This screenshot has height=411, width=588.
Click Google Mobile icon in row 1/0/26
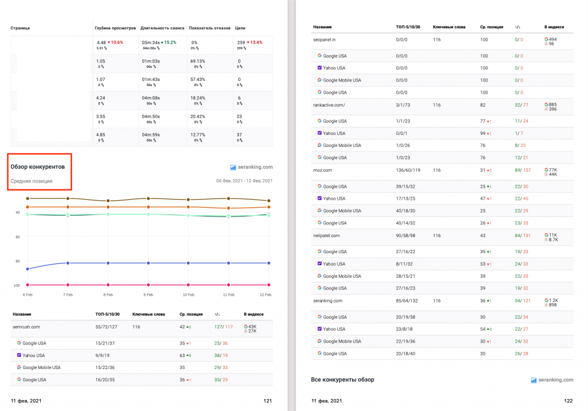[319, 145]
